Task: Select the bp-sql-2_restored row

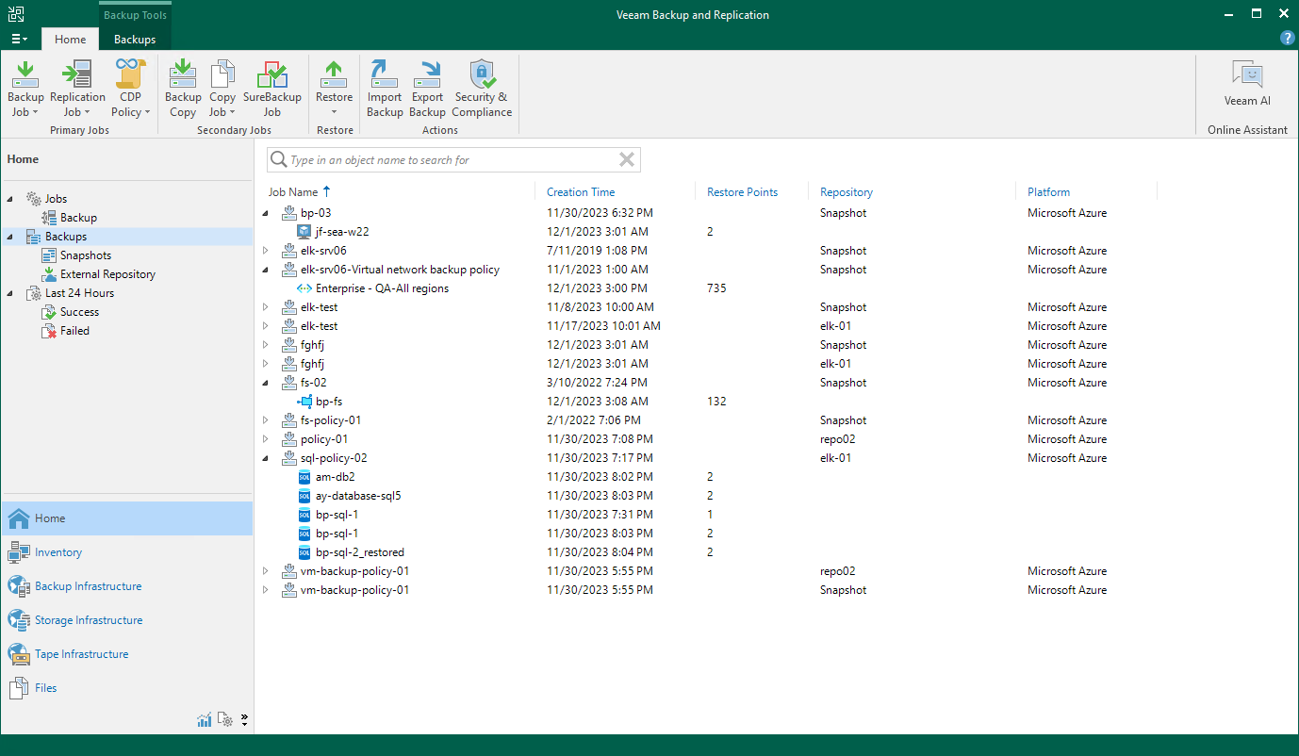Action: (x=776, y=552)
